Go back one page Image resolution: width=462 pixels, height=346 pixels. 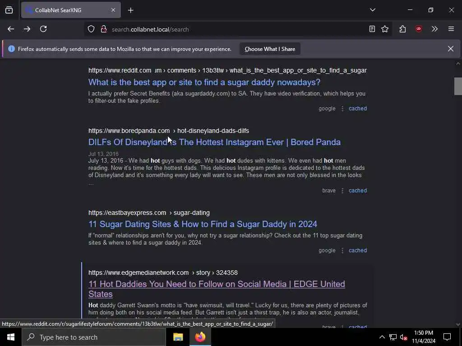point(11,29)
